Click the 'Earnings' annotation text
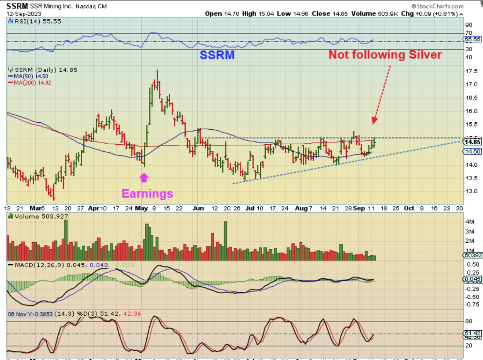 pyautogui.click(x=147, y=193)
